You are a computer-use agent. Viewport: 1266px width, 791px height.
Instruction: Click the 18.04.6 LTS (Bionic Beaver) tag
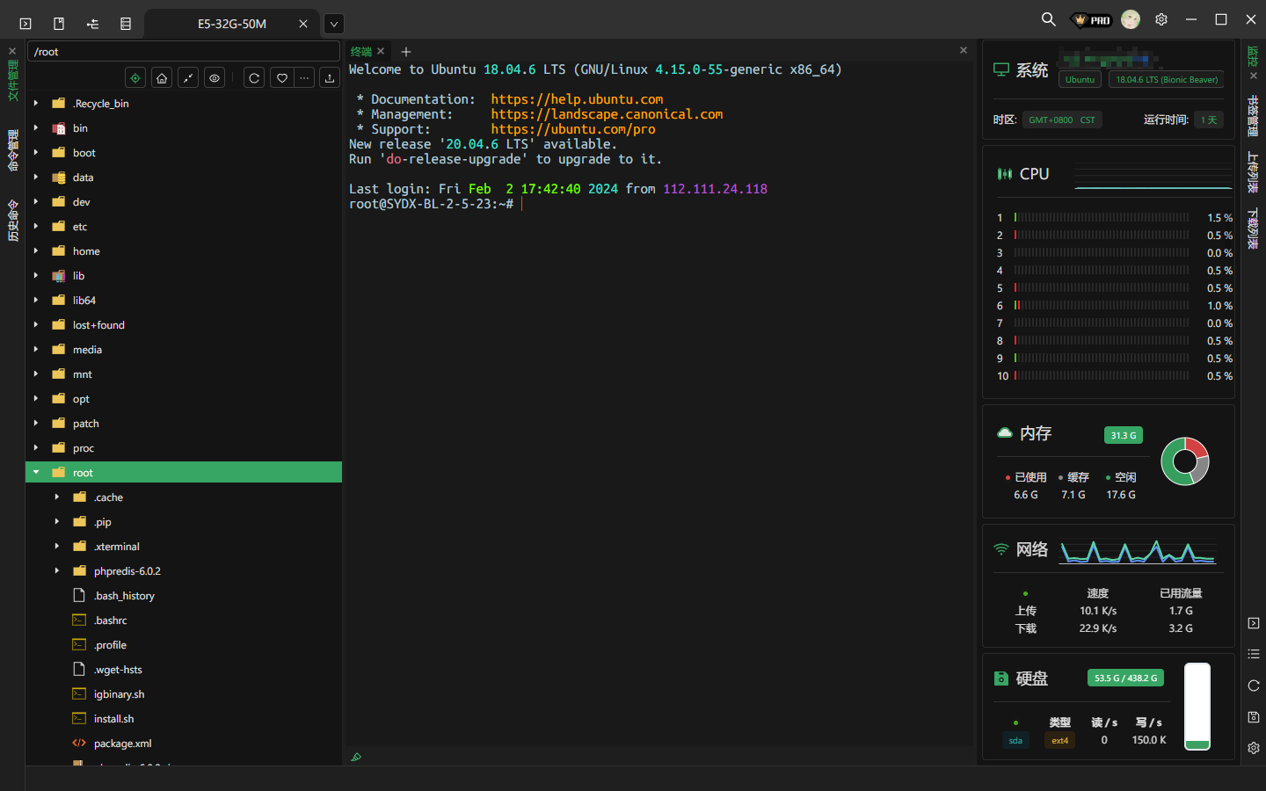[x=1167, y=79]
